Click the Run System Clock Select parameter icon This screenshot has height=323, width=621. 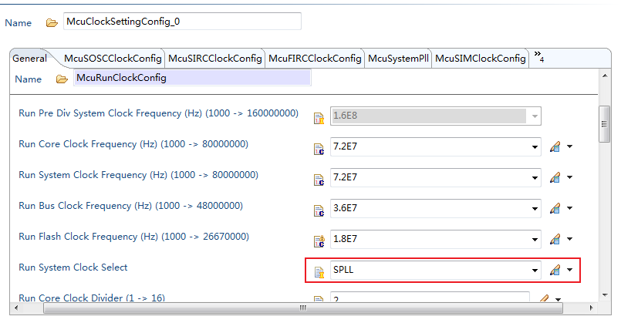[x=319, y=272]
